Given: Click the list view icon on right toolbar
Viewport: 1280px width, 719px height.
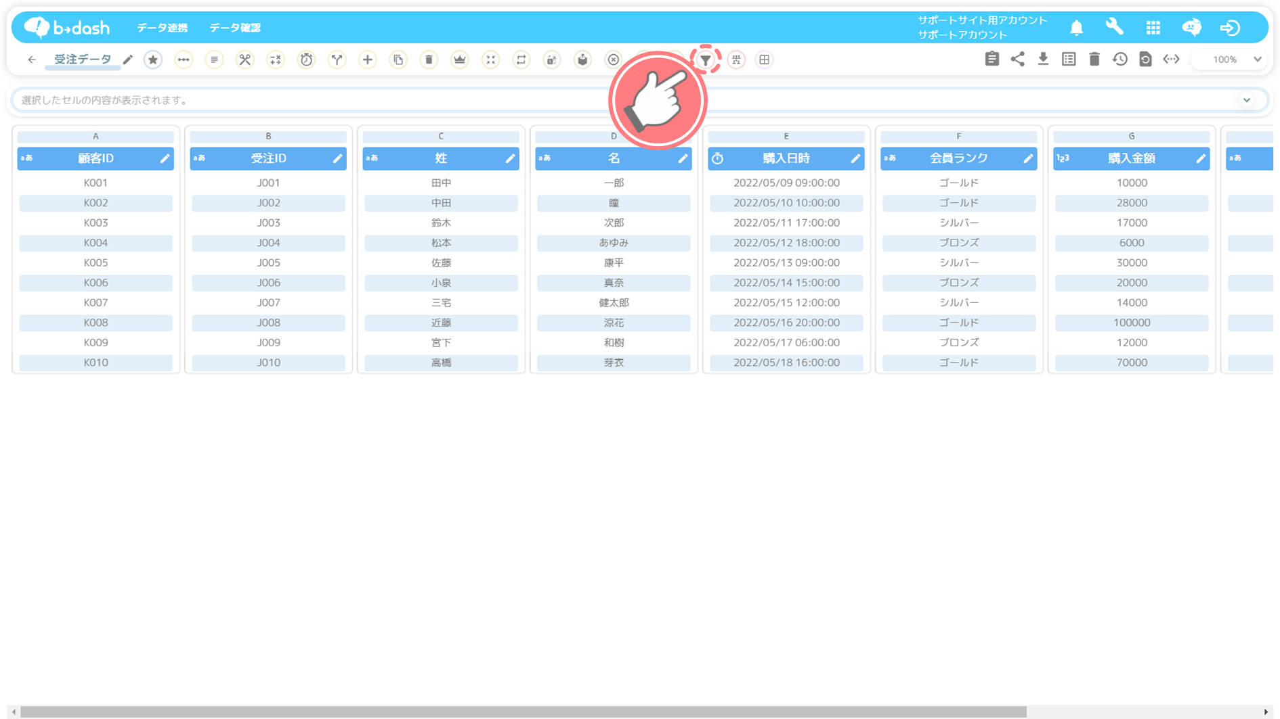Looking at the screenshot, I should [1069, 59].
